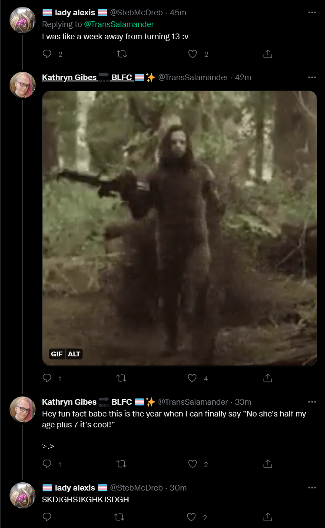Show the GIF's ALT text description
Viewport: 325px width, 528px height.
tap(74, 354)
